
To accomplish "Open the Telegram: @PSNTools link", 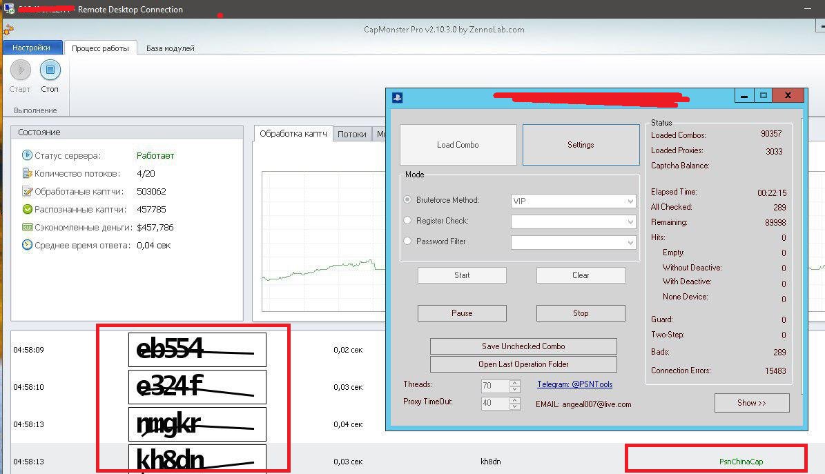I will tap(574, 384).
